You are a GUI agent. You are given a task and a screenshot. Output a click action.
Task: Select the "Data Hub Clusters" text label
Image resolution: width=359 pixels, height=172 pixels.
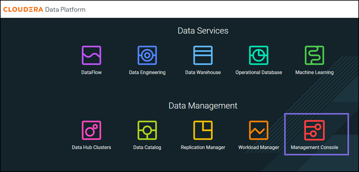point(91,148)
